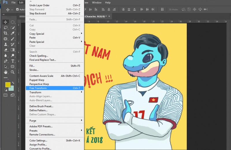Viewport: 231px width, 150px height.
Task: Click the mint background color swatch
Action: [12, 88]
